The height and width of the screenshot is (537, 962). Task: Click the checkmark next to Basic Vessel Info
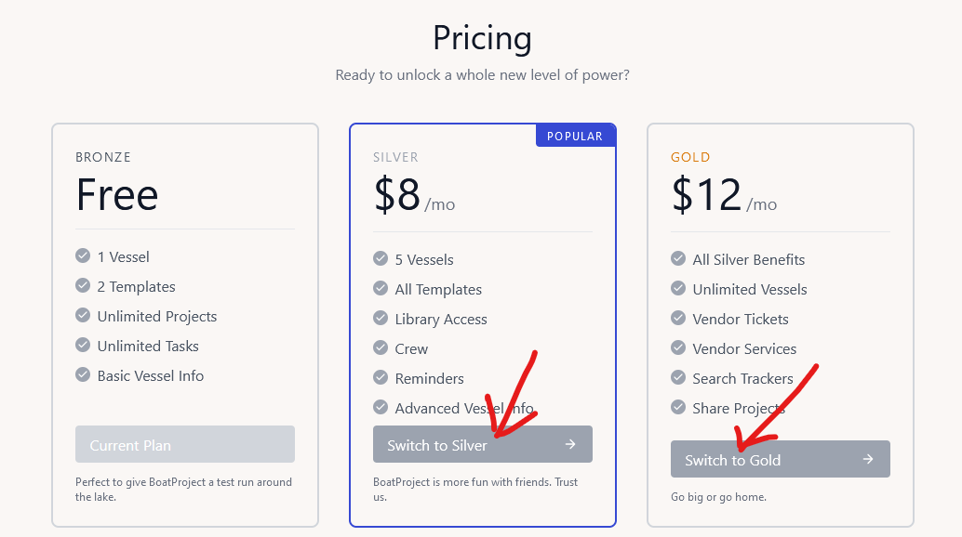tap(83, 374)
